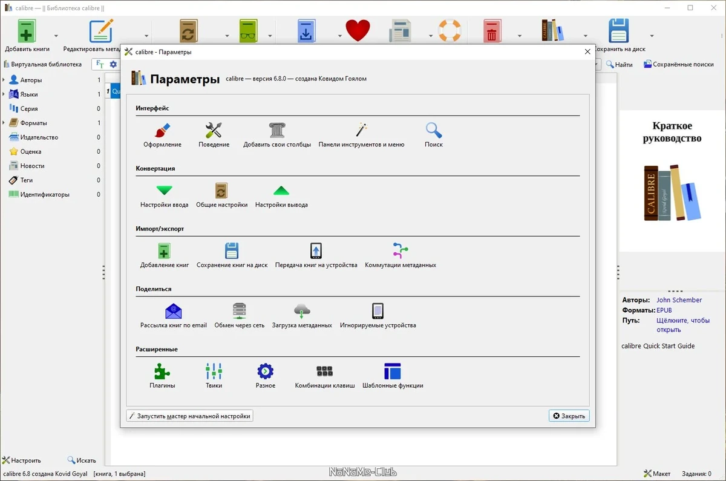The image size is (726, 481).
Task: Open Виртуальная библиотека menu
Action: tap(42, 64)
